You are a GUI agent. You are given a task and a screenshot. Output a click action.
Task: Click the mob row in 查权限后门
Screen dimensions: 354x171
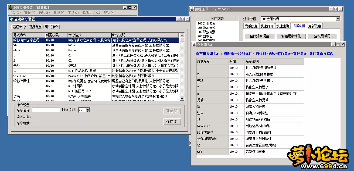click(250, 152)
